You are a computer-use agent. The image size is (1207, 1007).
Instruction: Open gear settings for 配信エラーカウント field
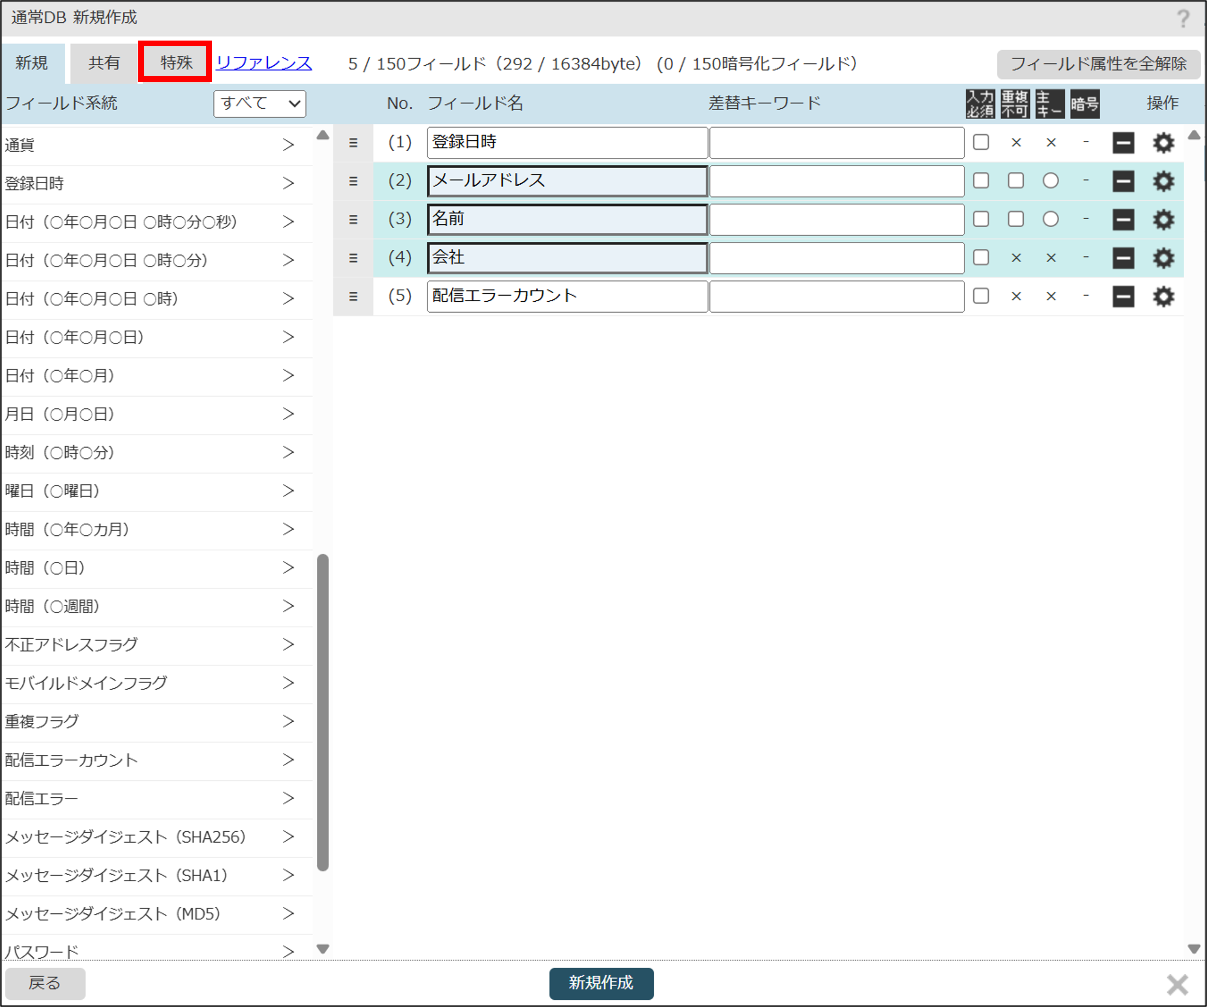click(x=1163, y=296)
